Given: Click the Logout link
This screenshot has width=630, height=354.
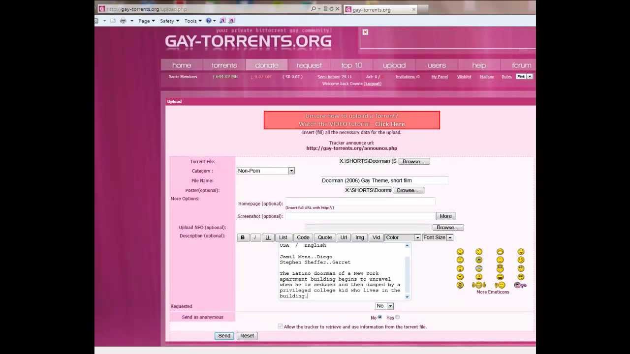Looking at the screenshot, I should 373,84.
